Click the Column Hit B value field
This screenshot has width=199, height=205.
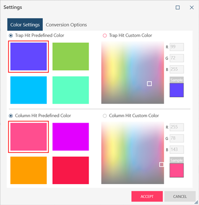[x=177, y=149]
